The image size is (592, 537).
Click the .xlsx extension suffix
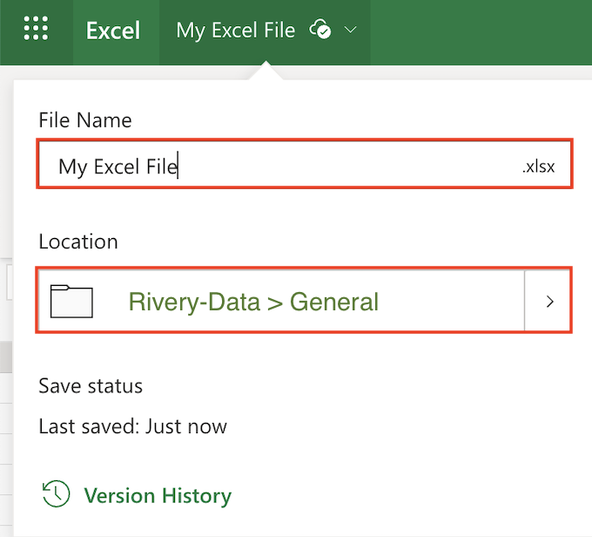[538, 167]
